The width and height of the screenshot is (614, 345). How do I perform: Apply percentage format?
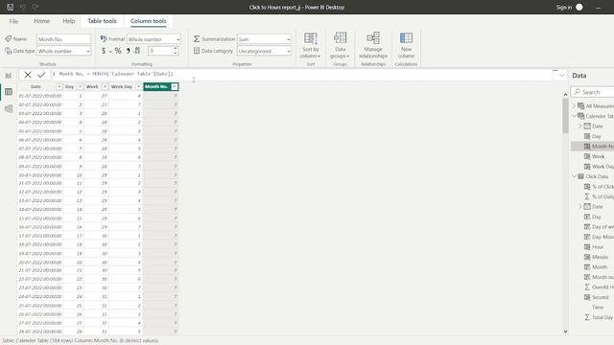click(x=118, y=51)
